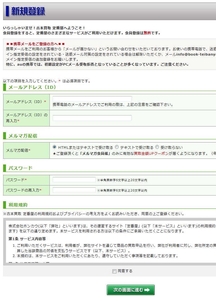Image resolution: width=216 pixels, height=301 pixels.
Task: Choose the テキストで受け取る radio button
Action: [x=117, y=147]
